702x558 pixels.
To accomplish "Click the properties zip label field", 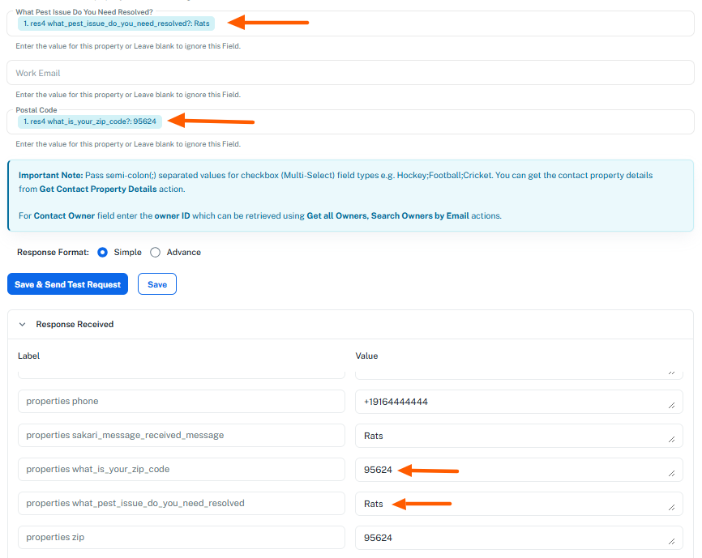I will pos(182,538).
